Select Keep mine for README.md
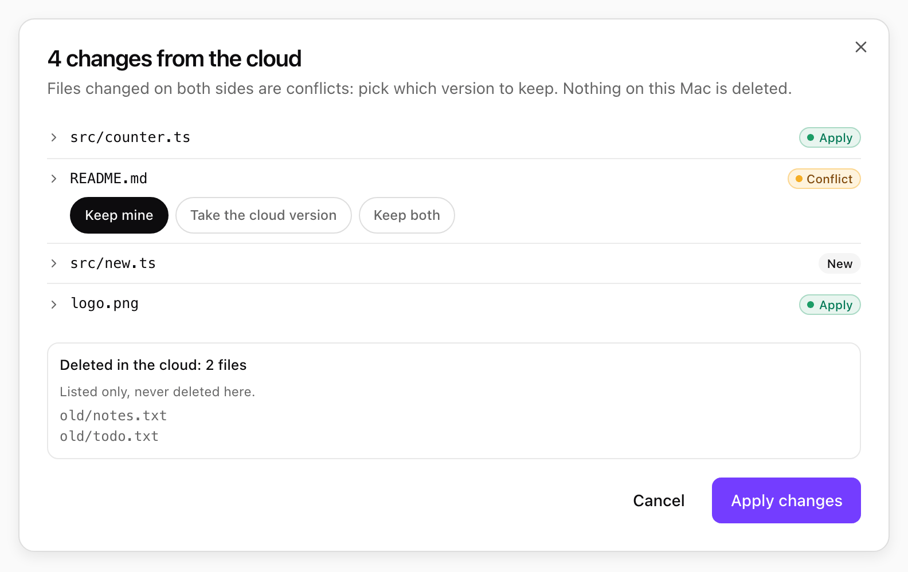 point(119,215)
